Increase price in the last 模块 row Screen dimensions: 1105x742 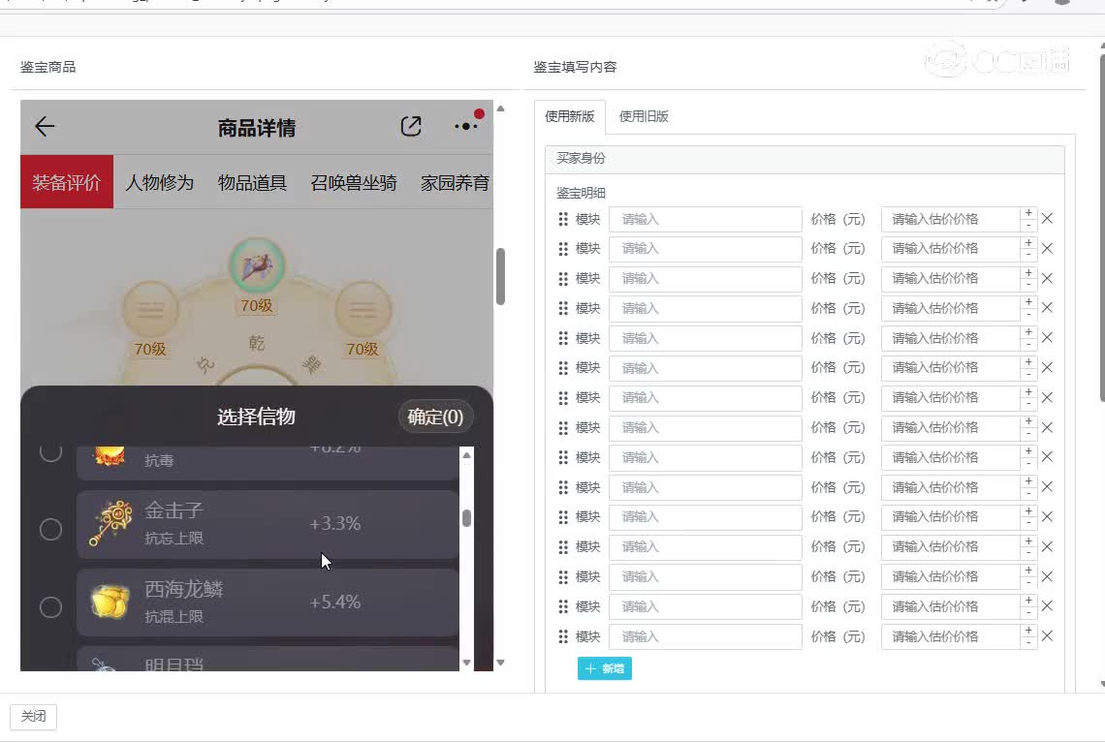coord(1028,630)
